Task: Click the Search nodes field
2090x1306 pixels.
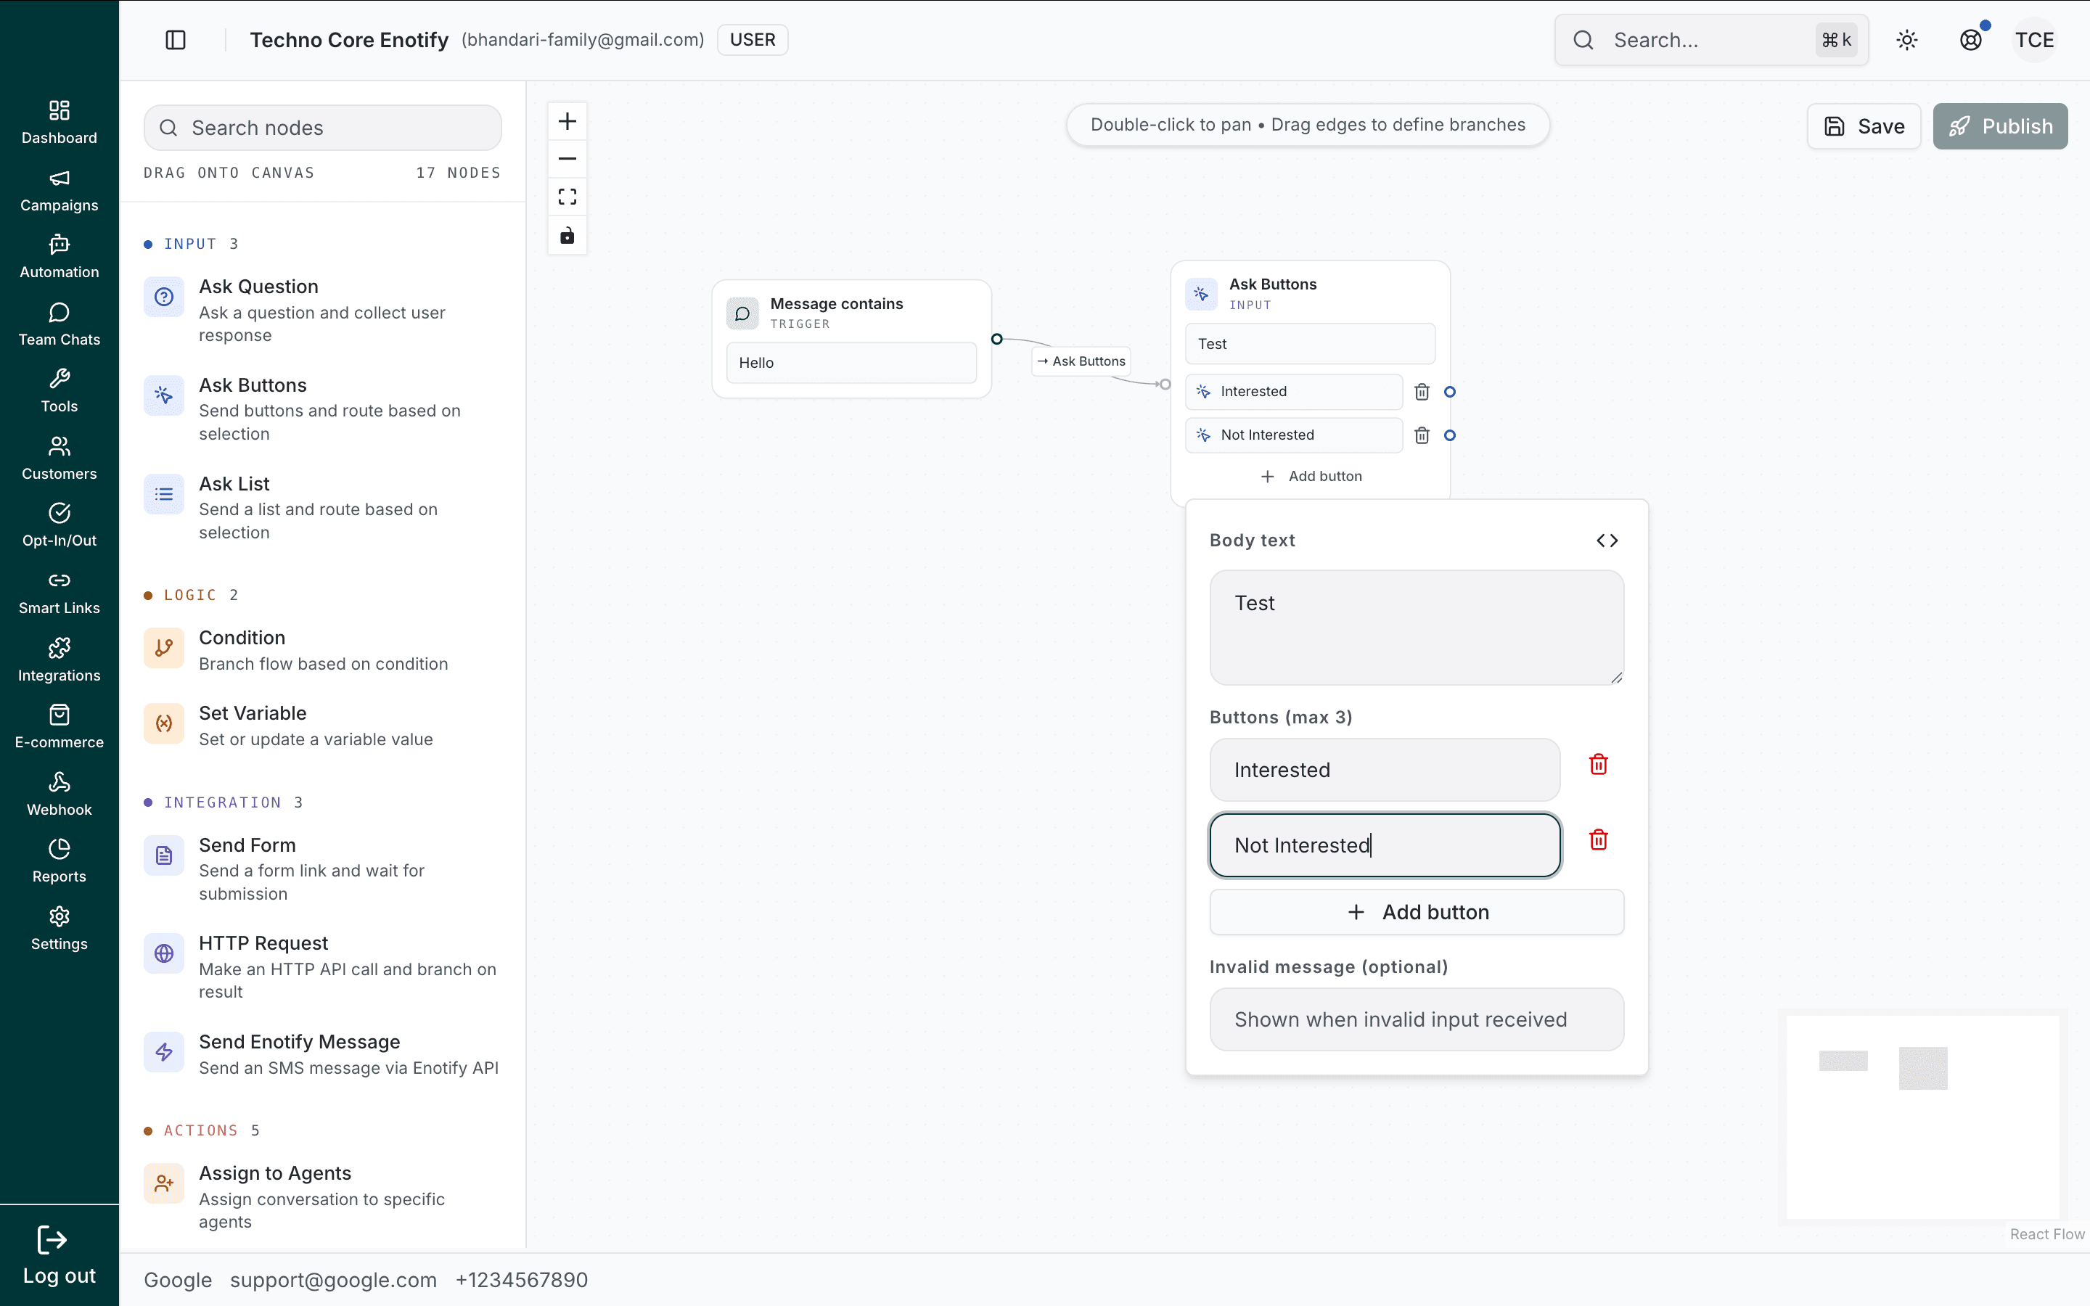Action: (x=322, y=128)
